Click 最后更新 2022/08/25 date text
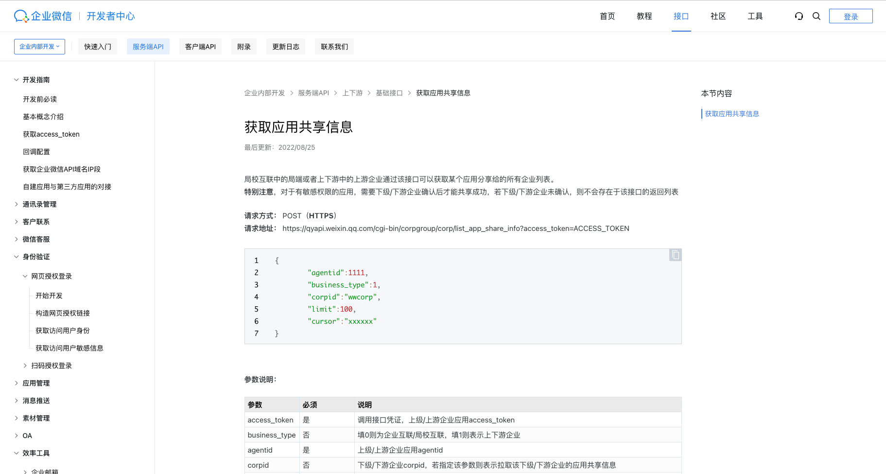 pos(279,147)
